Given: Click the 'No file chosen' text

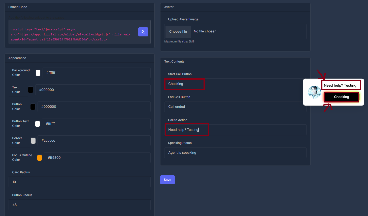Looking at the screenshot, I should point(205,31).
